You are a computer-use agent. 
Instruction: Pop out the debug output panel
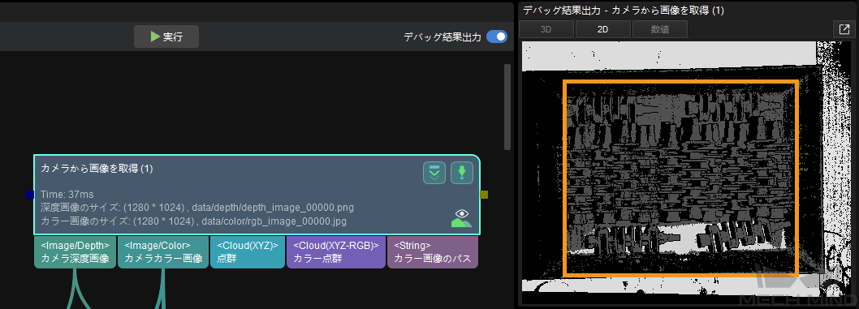pos(844,29)
